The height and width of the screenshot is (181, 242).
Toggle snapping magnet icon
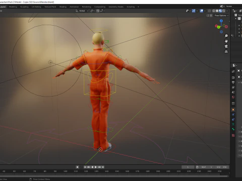[98, 11]
